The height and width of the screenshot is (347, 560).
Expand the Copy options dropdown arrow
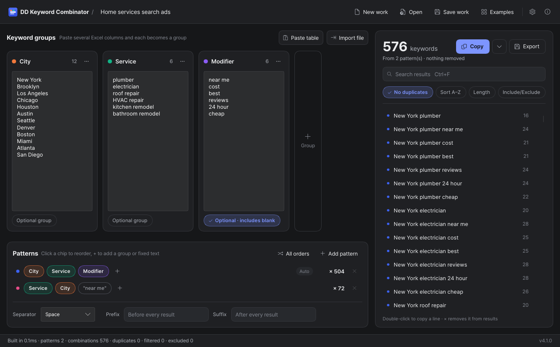pos(499,47)
